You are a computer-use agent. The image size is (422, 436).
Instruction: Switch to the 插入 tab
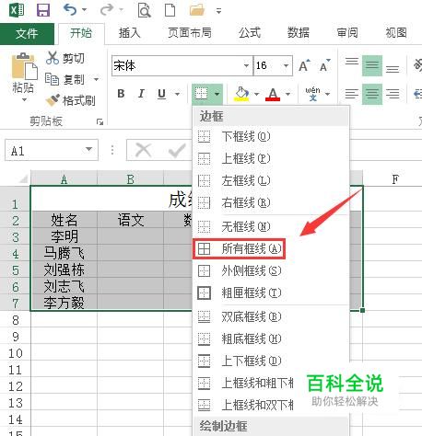tap(130, 33)
